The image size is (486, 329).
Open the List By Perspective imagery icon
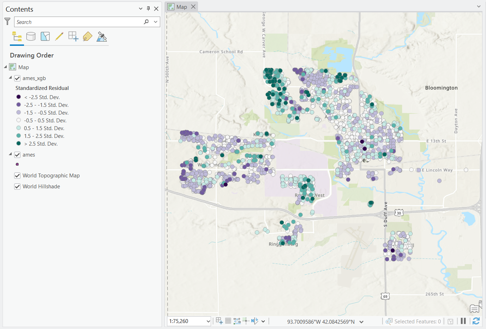tap(101, 36)
